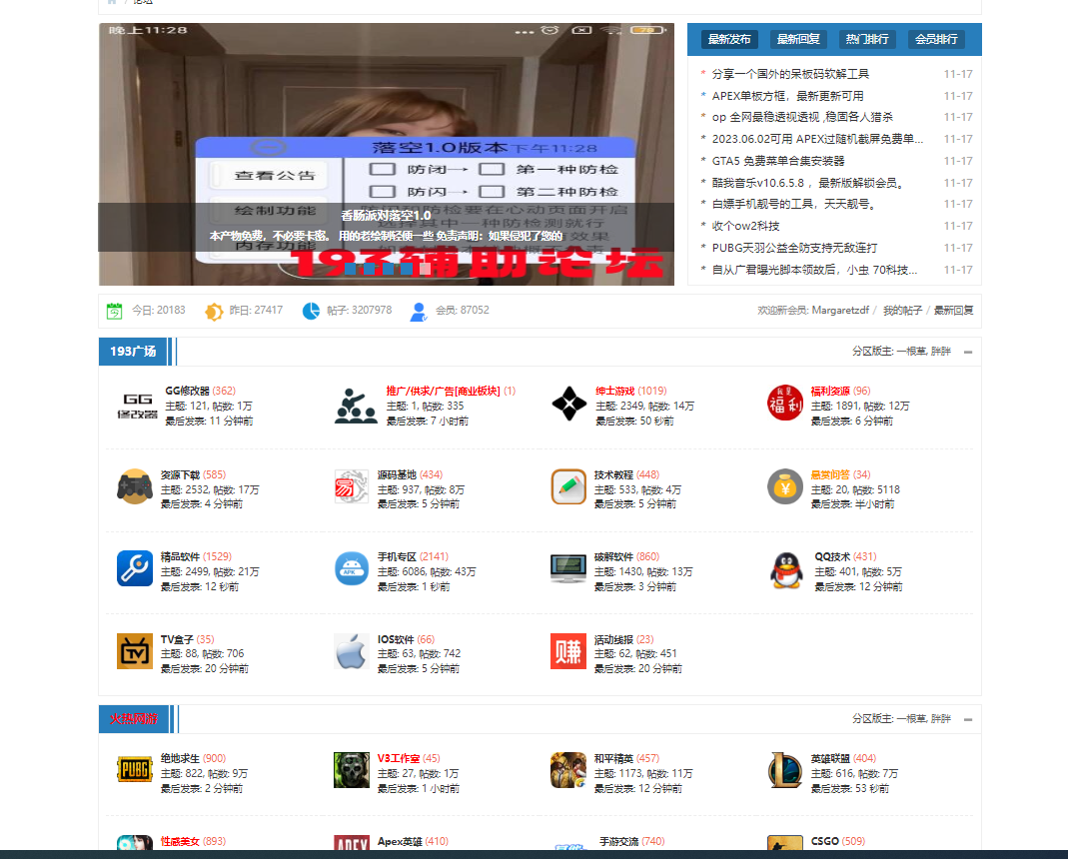The height and width of the screenshot is (859, 1068).
Task: Open the 火热网游 section title
Action: click(134, 719)
